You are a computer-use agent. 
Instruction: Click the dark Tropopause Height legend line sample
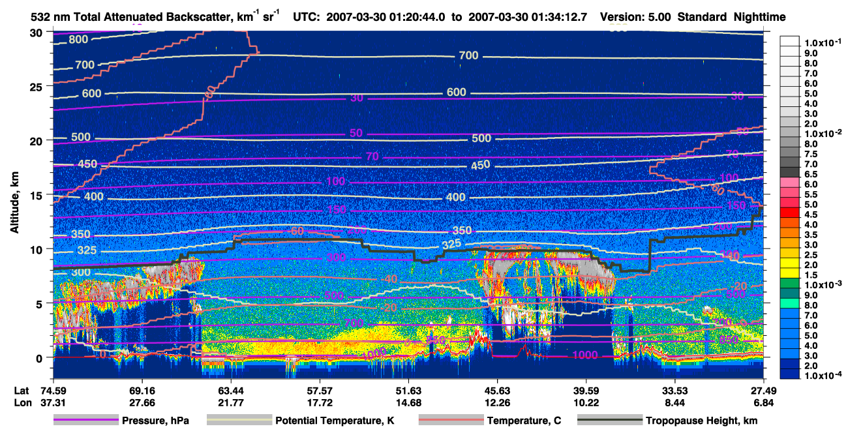[609, 421]
